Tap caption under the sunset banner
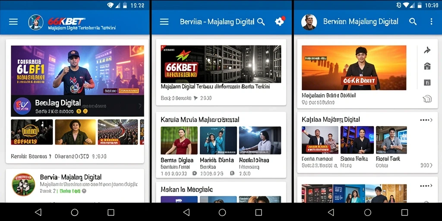Screen dimensions: 442x221 tap(328, 95)
